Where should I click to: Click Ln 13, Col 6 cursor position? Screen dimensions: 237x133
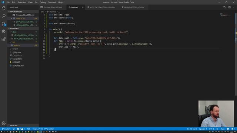192,129
